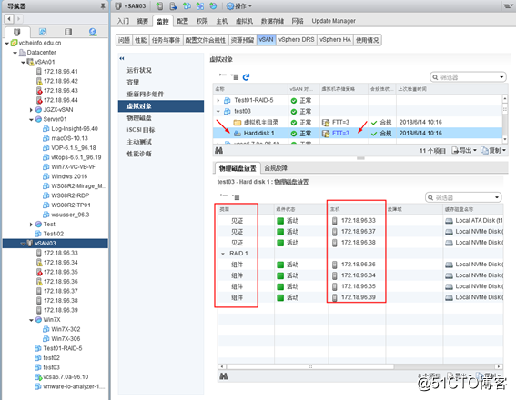
Task: Open the 入门 Getting Started tab
Action: click(x=123, y=21)
